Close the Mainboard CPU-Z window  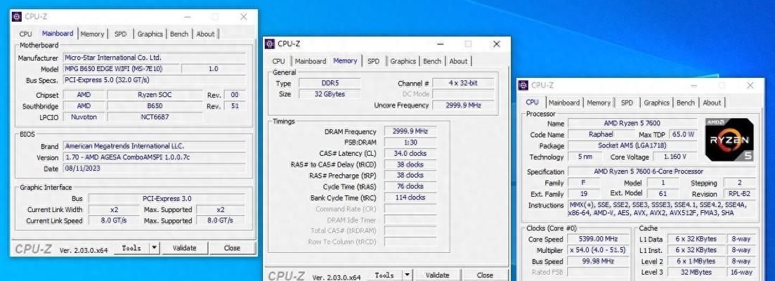point(244,17)
